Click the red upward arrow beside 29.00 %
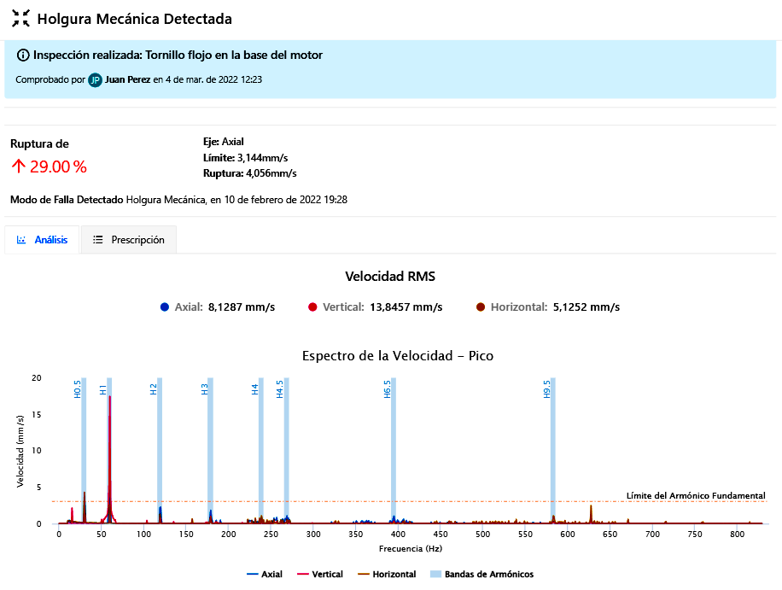 [x=18, y=166]
